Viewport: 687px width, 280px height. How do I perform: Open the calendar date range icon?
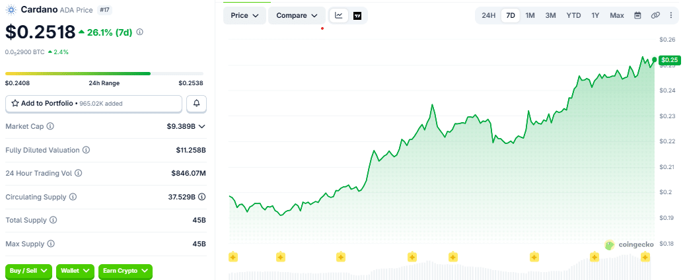pos(638,15)
